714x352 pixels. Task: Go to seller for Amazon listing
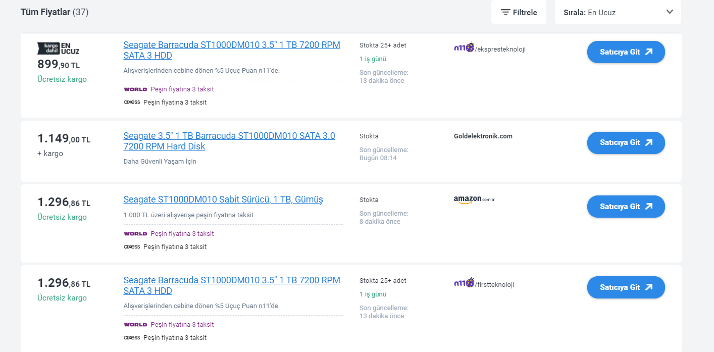[626, 207]
